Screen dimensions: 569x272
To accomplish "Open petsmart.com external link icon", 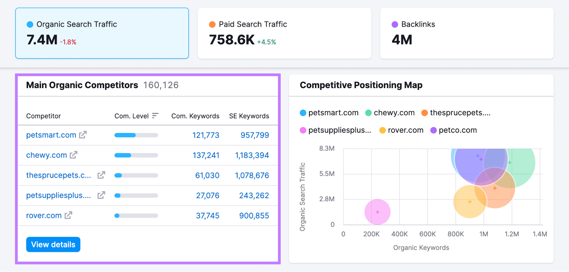I will (x=83, y=135).
